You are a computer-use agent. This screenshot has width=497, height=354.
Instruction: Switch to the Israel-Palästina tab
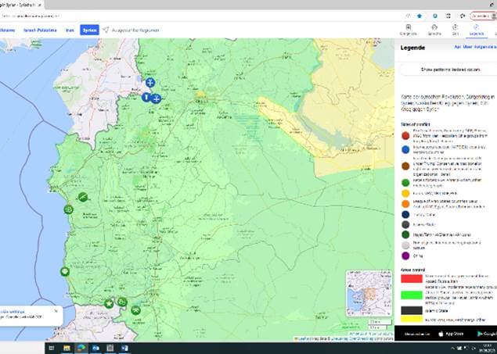tap(40, 30)
